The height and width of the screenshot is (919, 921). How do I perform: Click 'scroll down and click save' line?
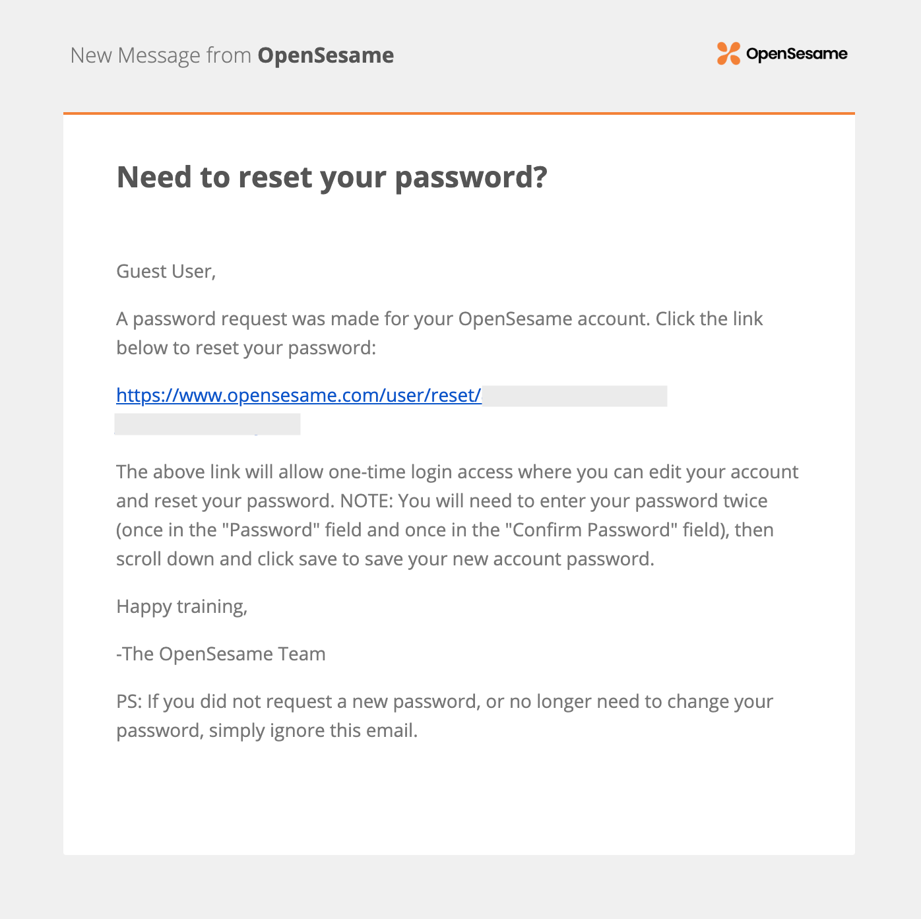pos(385,559)
